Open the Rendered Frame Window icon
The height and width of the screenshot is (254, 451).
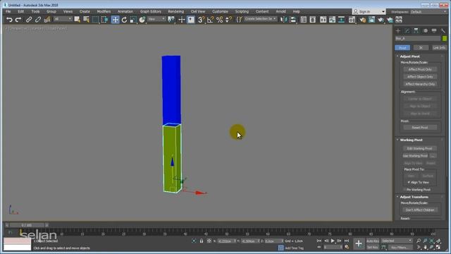(371, 20)
